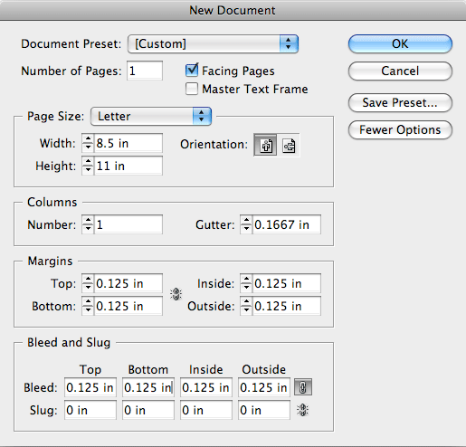Image resolution: width=466 pixels, height=447 pixels.
Task: Click the Width input field
Action: pos(128,143)
